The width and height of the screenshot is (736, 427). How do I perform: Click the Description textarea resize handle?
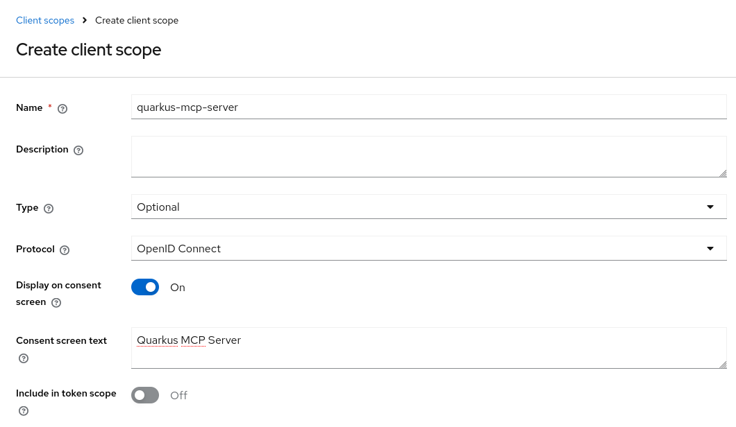point(722,173)
